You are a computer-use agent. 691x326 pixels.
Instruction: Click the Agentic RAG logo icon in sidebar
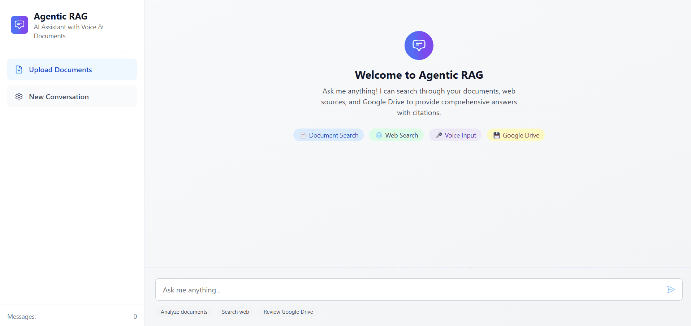coord(20,25)
